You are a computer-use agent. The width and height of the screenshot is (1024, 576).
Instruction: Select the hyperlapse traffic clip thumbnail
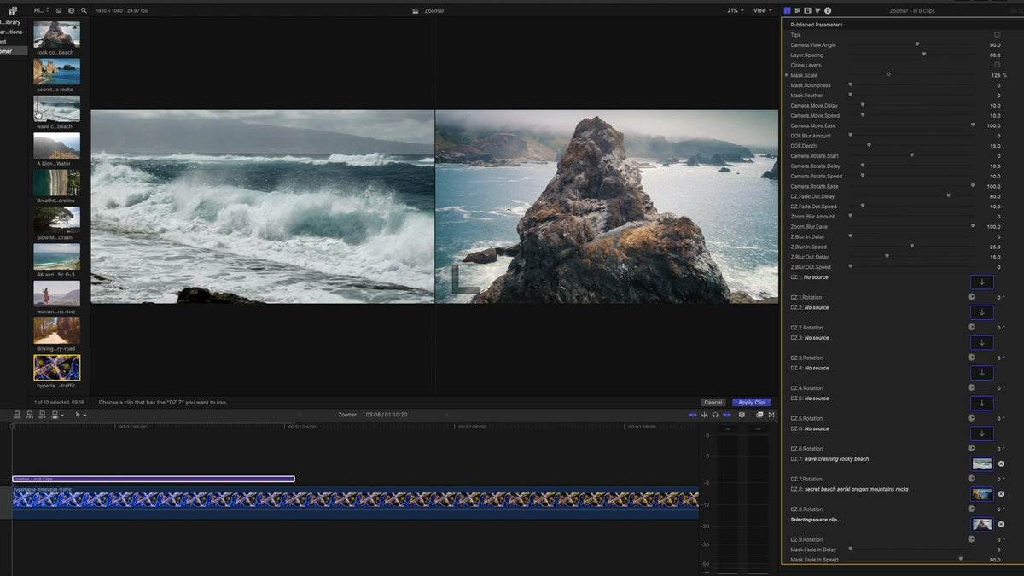click(x=56, y=368)
